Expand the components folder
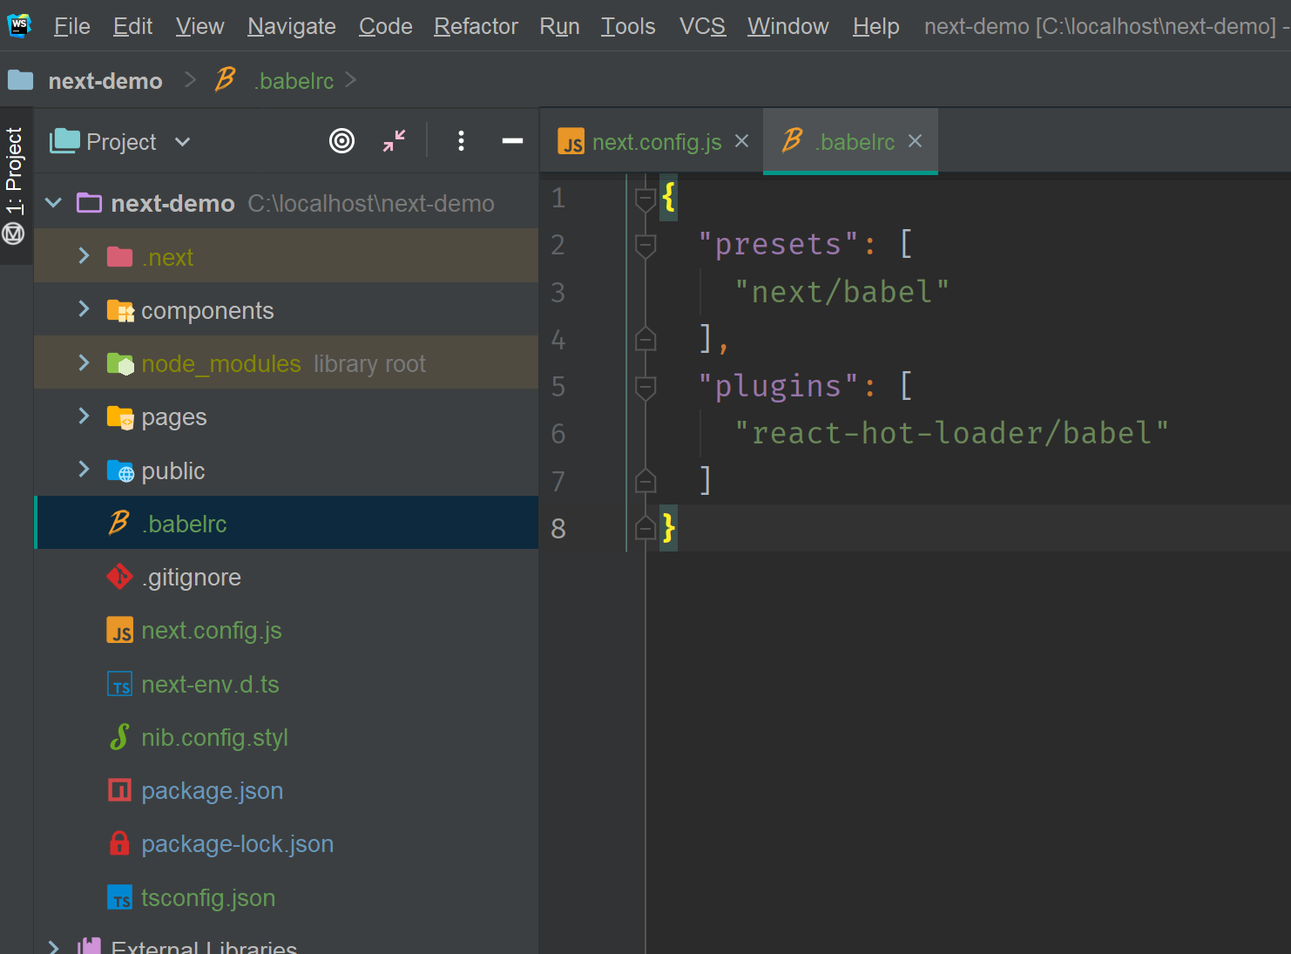This screenshot has width=1291, height=954. (x=83, y=309)
